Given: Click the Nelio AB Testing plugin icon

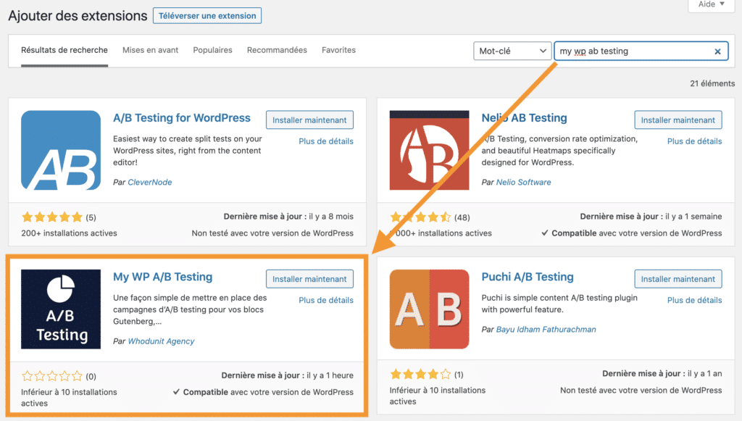Looking at the screenshot, I should click(429, 151).
